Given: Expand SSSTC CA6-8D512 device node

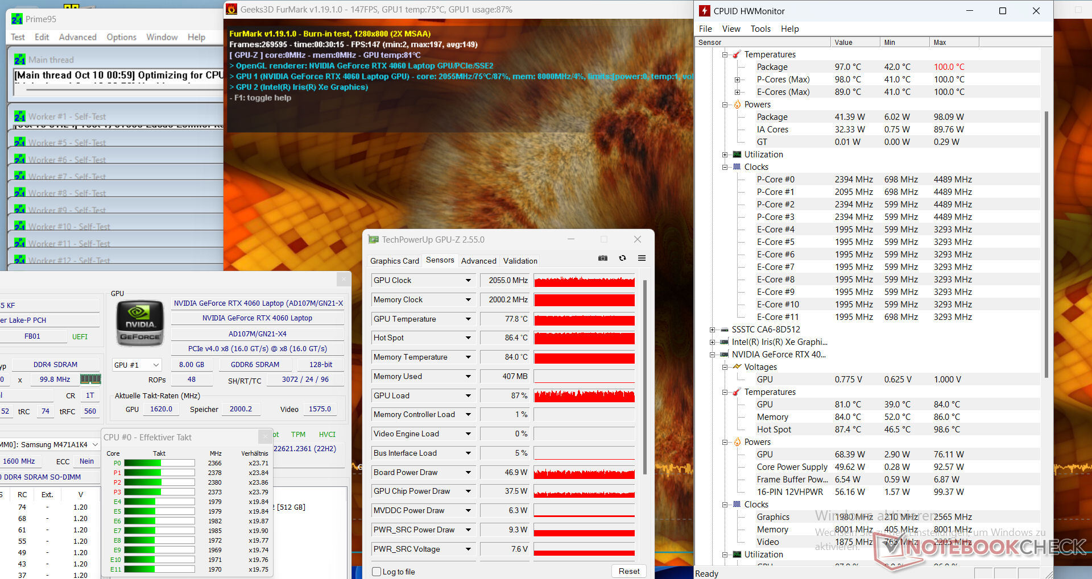Looking at the screenshot, I should (712, 330).
